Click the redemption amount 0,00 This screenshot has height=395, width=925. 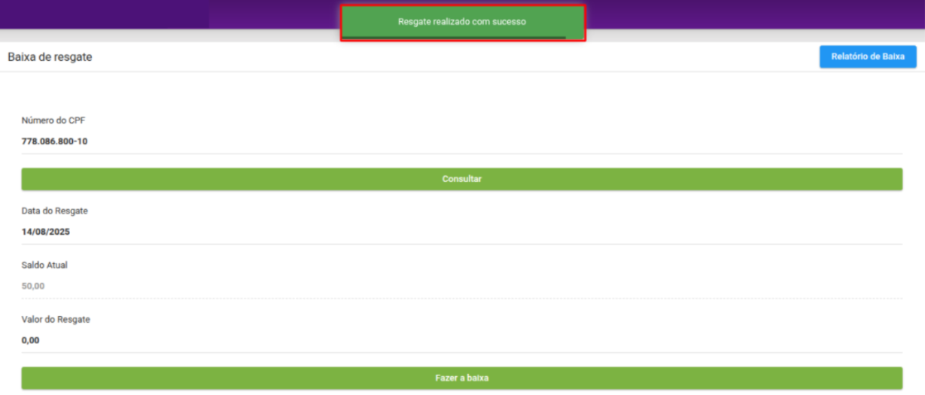(30, 340)
